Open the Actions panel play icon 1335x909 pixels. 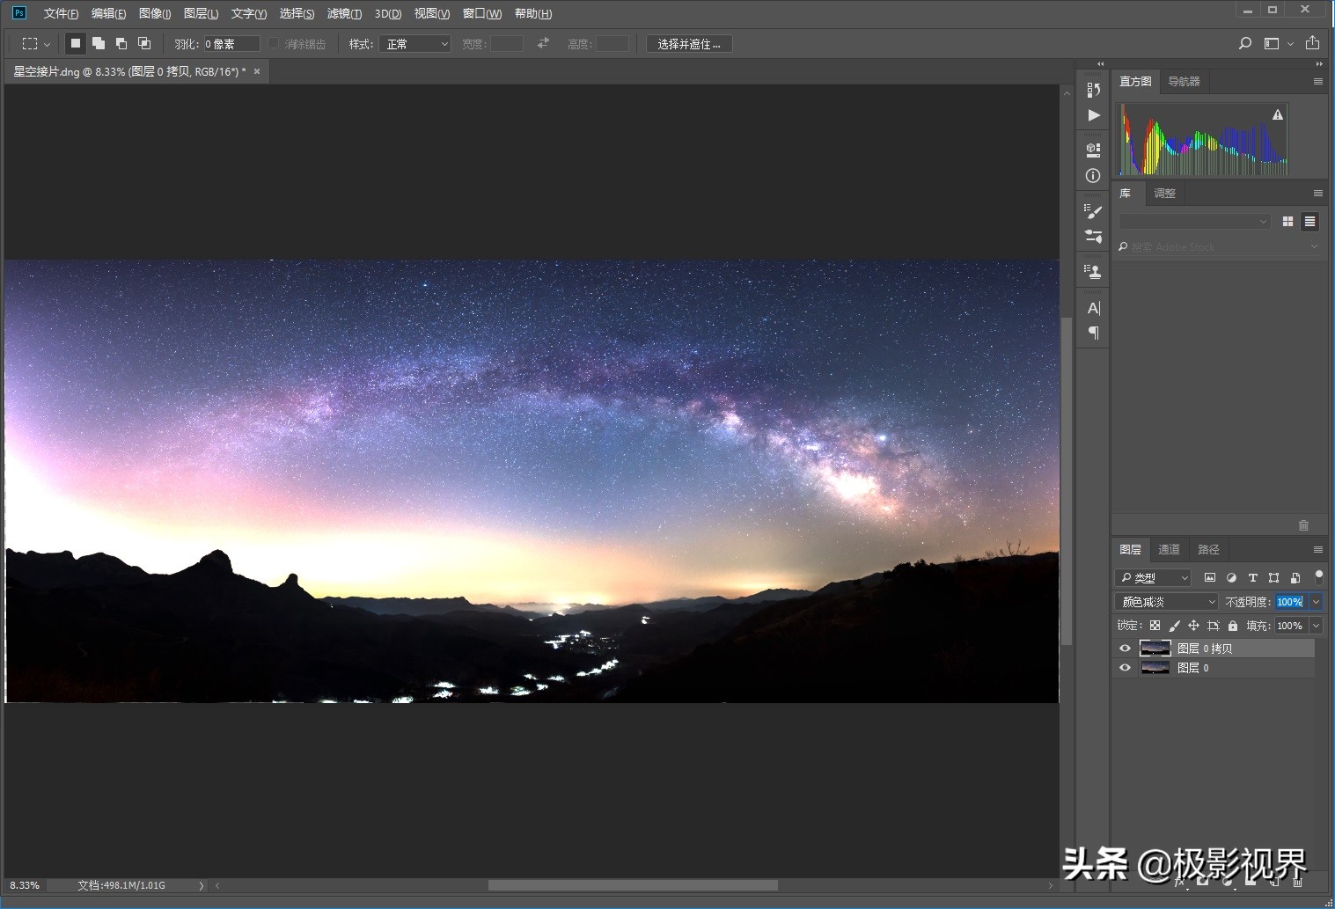tap(1093, 115)
